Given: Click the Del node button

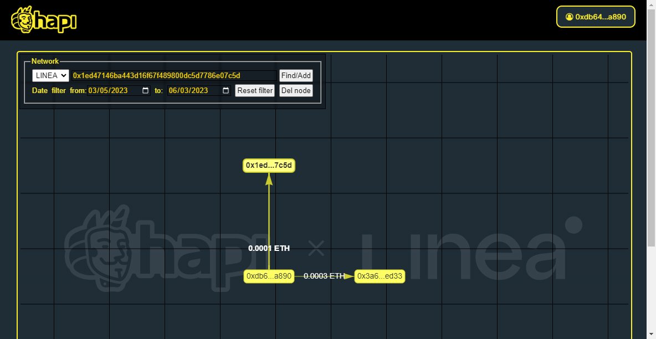Looking at the screenshot, I should coord(296,90).
